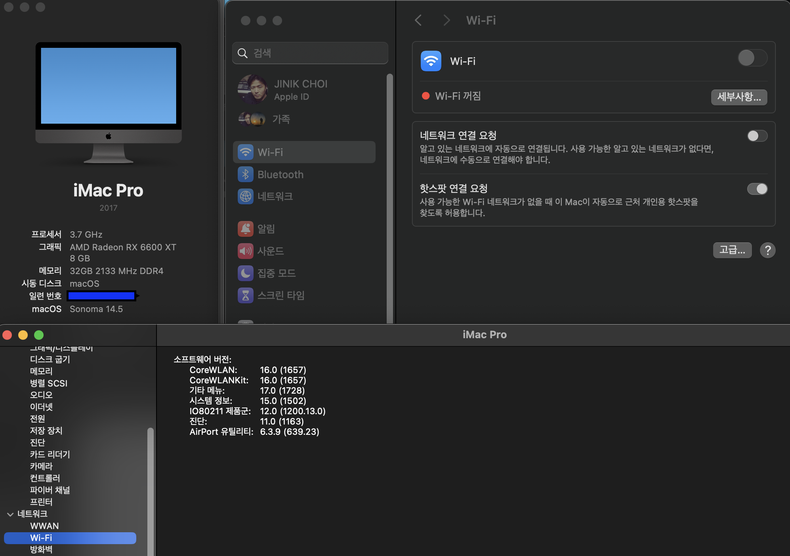
Task: Select 카메라 tree item
Action: (41, 466)
